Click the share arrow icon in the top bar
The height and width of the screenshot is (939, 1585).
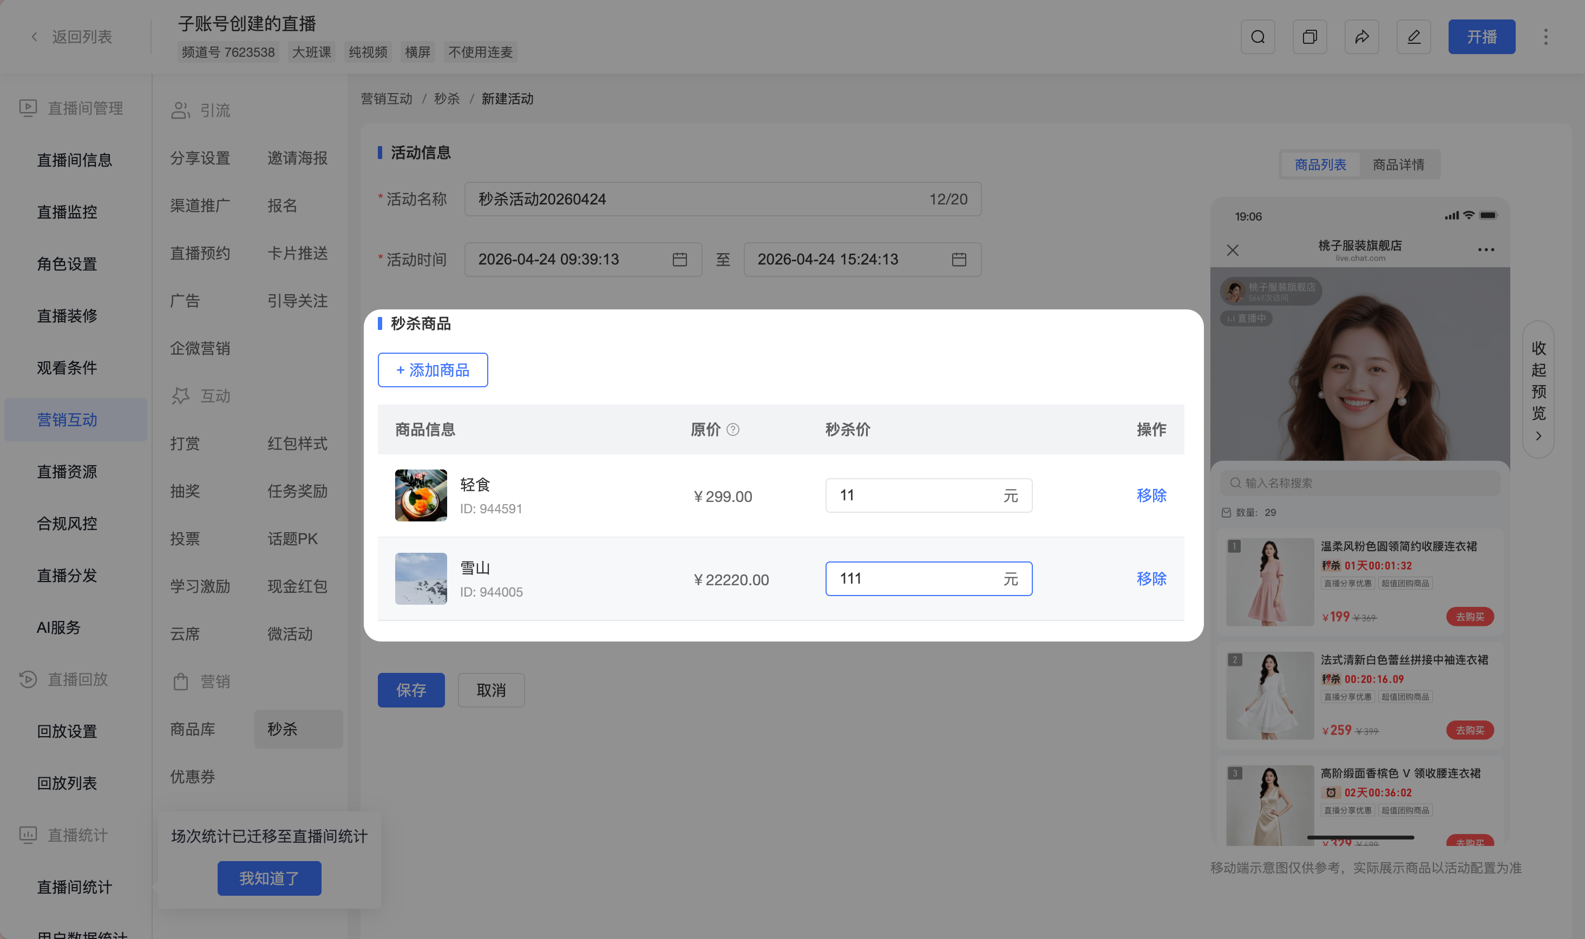point(1361,37)
